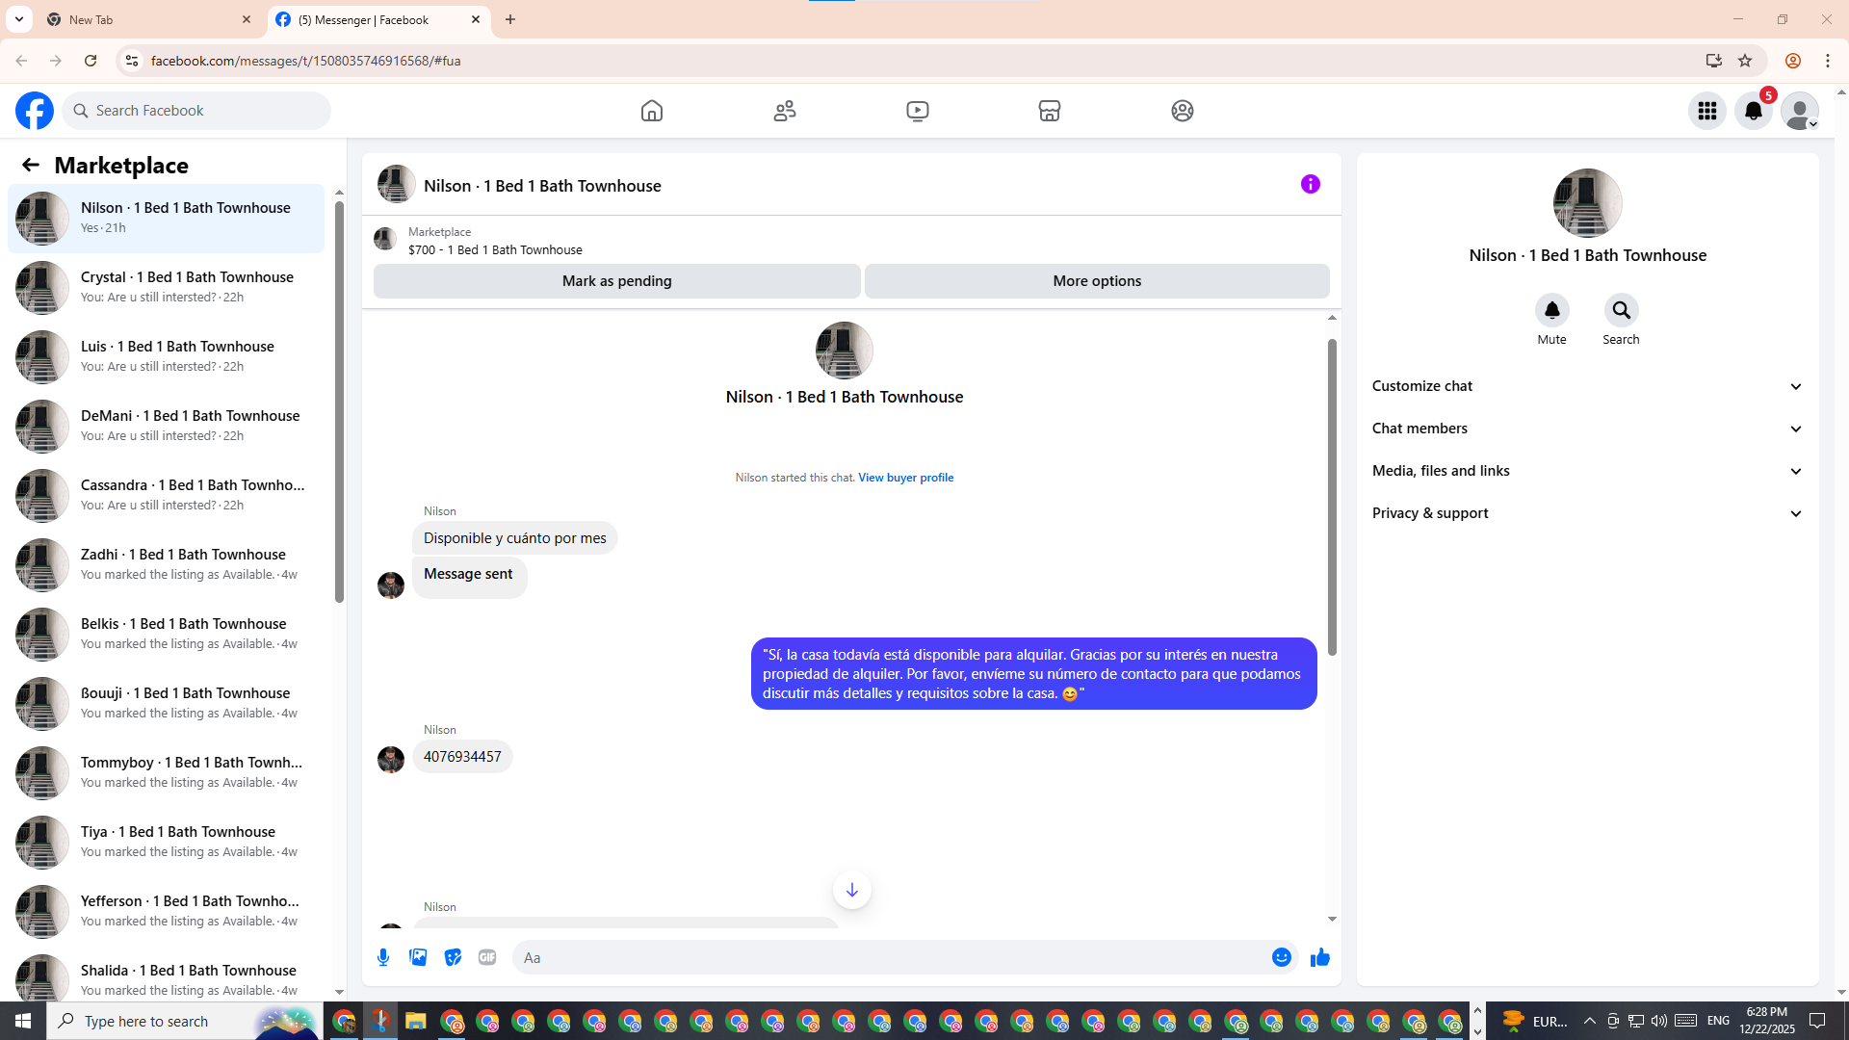Click the conversation vertical scrollbar
1849x1040 pixels.
coord(1332,497)
